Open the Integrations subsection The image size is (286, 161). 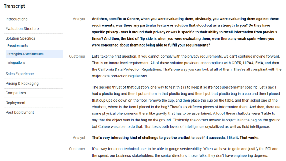(x=16, y=63)
